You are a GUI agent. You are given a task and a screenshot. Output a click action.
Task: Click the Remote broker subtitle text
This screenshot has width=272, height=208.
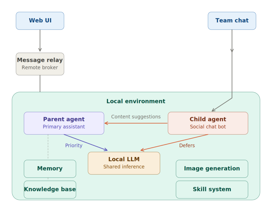[40, 67]
